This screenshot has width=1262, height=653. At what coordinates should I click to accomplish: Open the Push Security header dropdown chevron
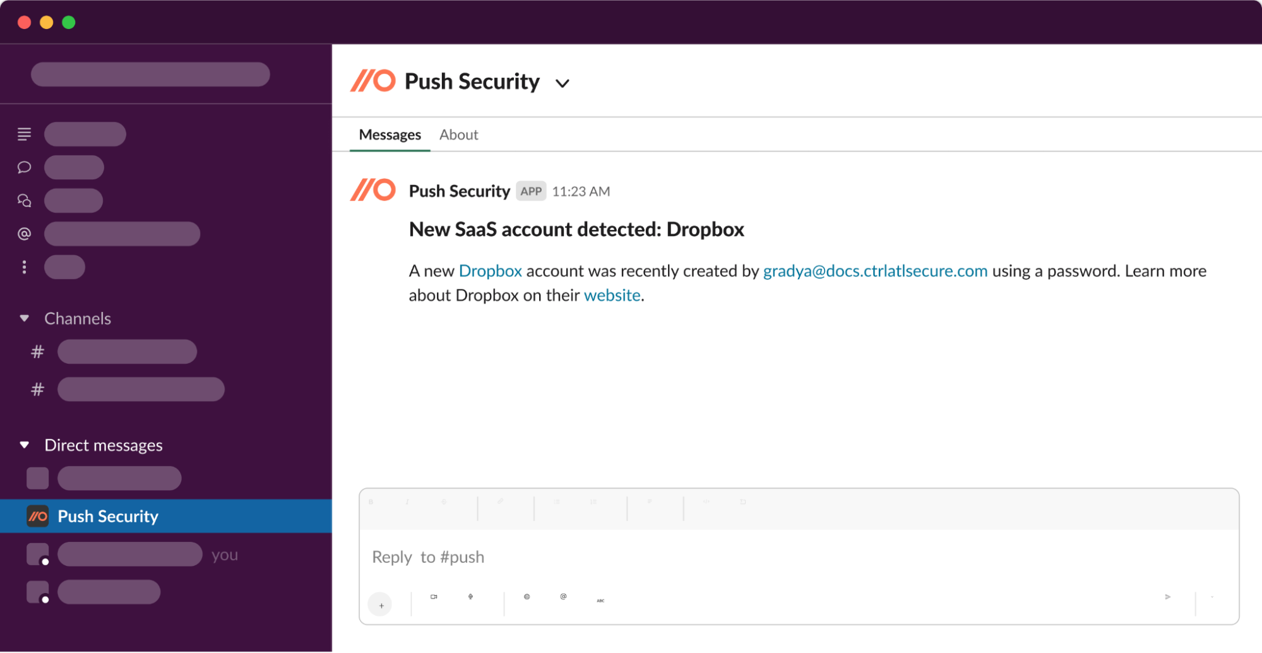(x=563, y=83)
